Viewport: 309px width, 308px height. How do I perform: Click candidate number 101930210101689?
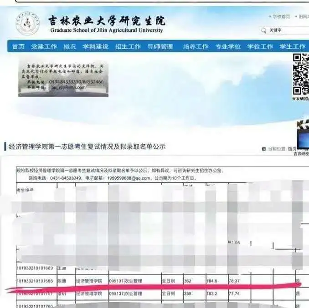(x=35, y=268)
